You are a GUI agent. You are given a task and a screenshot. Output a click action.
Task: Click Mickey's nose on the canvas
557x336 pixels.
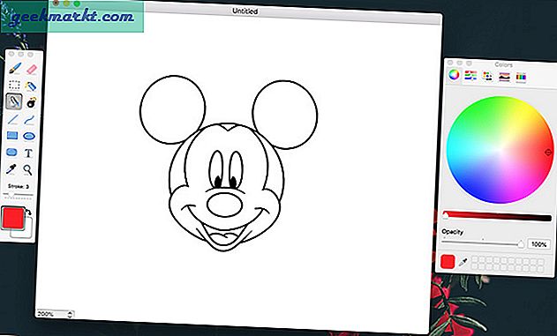[224, 205]
